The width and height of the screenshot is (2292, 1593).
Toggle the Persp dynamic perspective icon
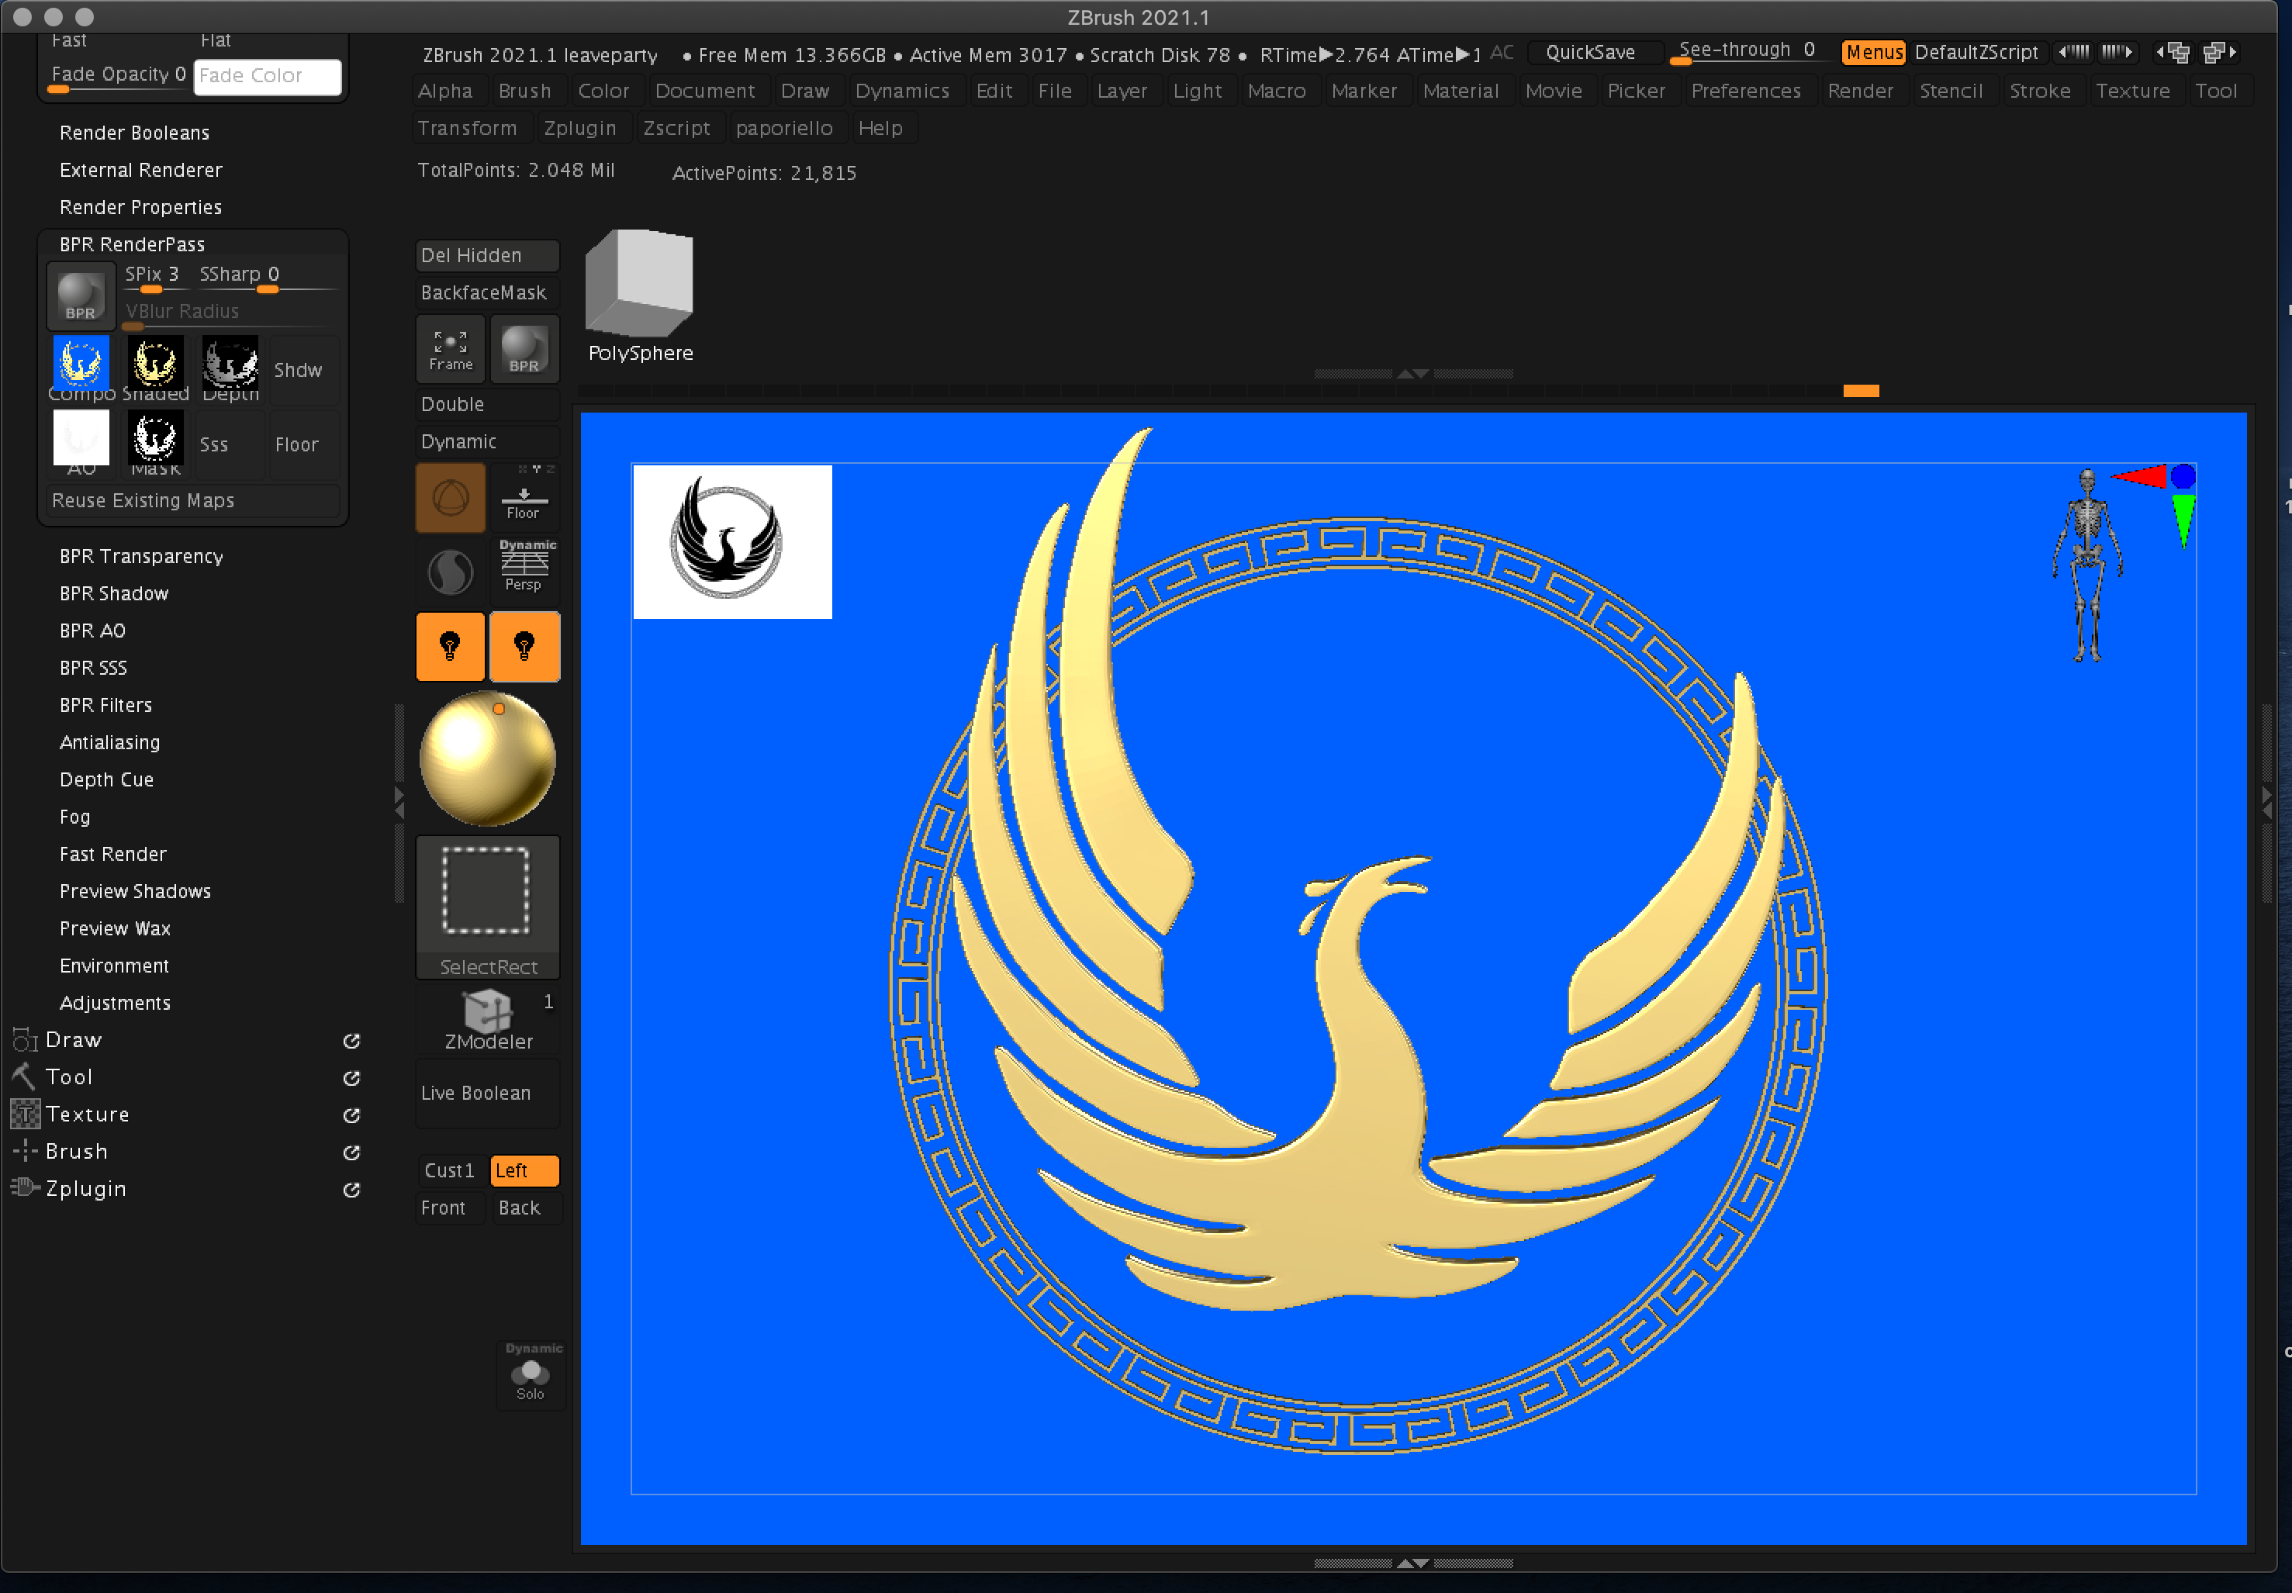tap(525, 566)
